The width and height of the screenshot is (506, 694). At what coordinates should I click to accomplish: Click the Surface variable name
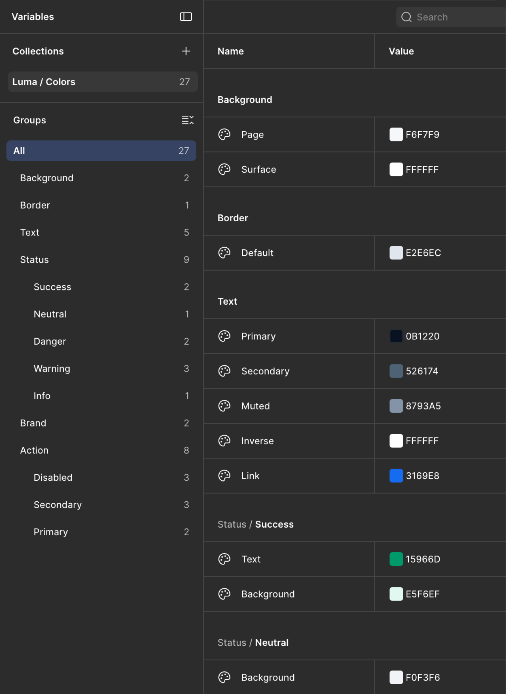tap(259, 170)
